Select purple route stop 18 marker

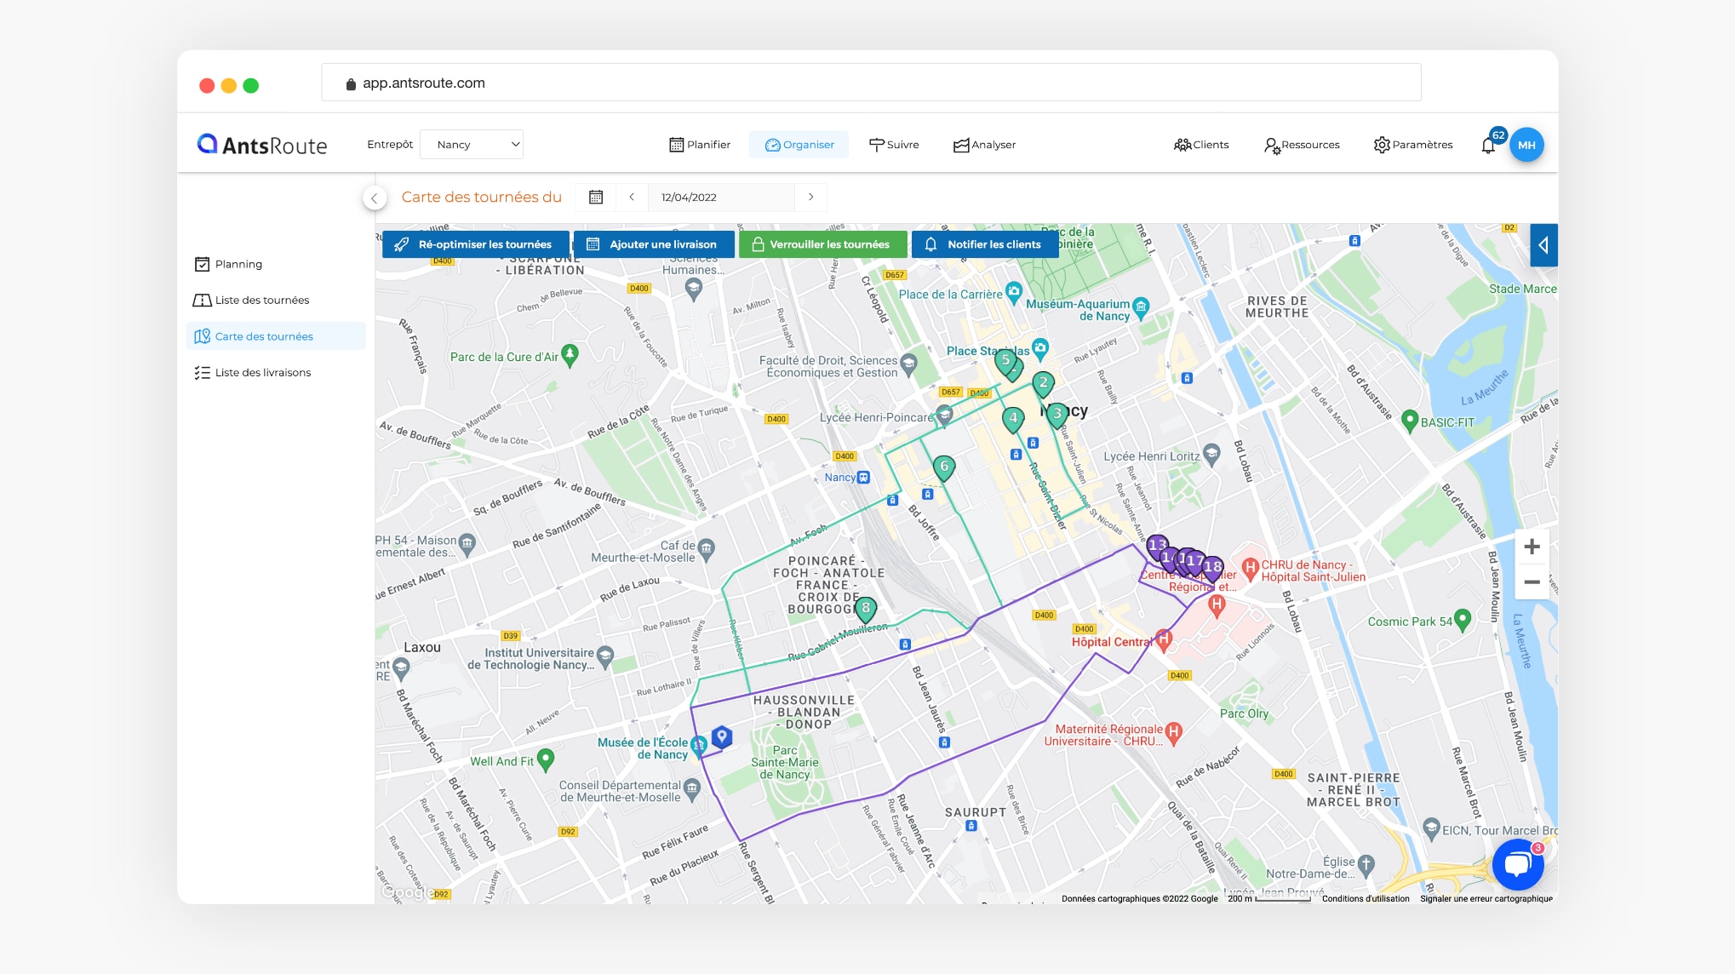1212,568
